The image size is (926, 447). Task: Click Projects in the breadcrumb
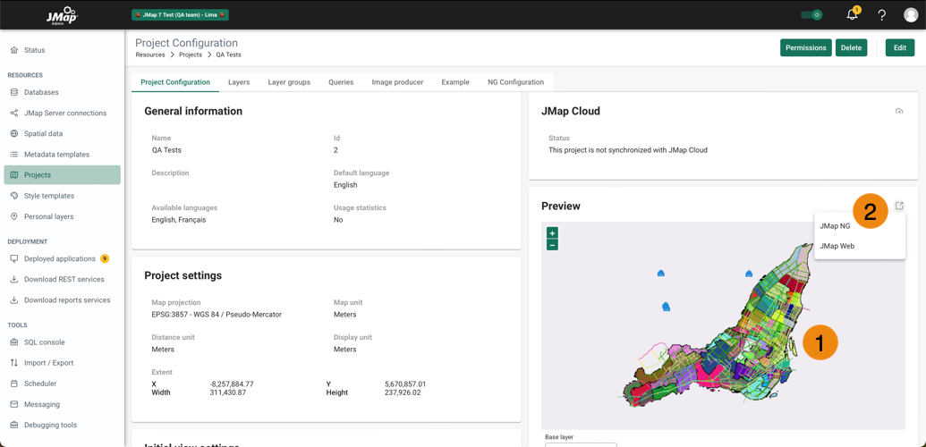point(190,55)
